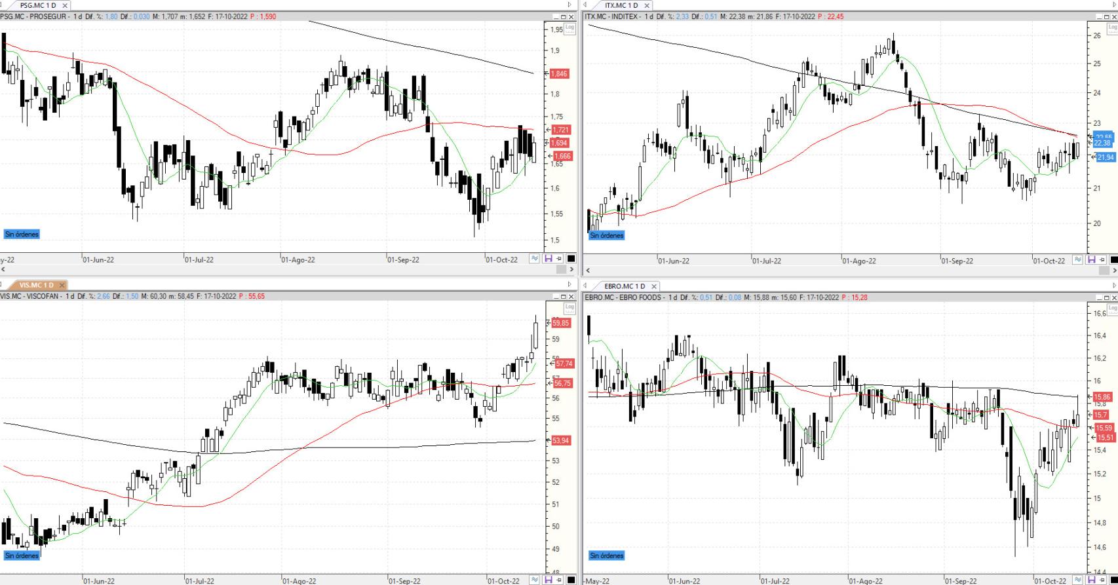Click left tab-scroll arrow beside the ITX.MC tab
The width and height of the screenshot is (1118, 585).
(x=585, y=5)
